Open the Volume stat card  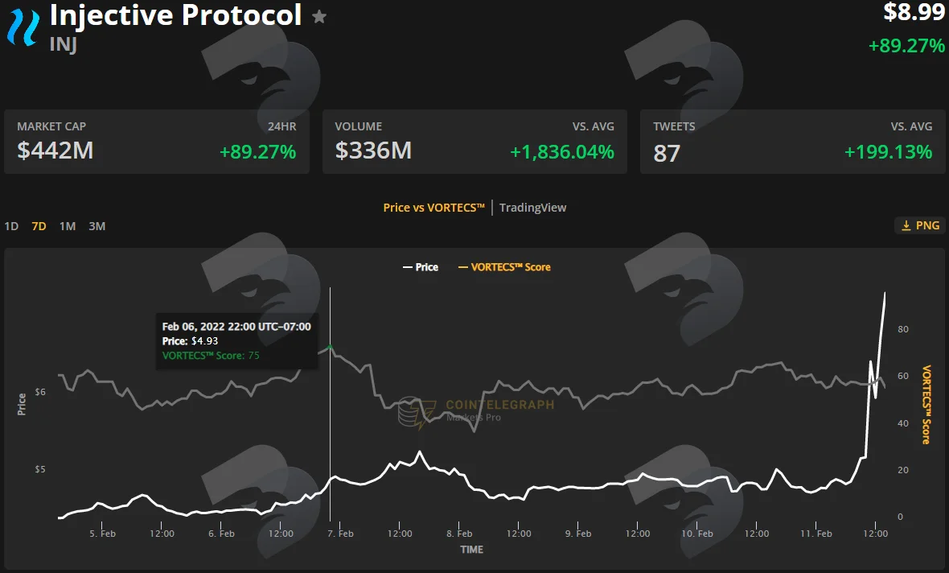point(474,142)
